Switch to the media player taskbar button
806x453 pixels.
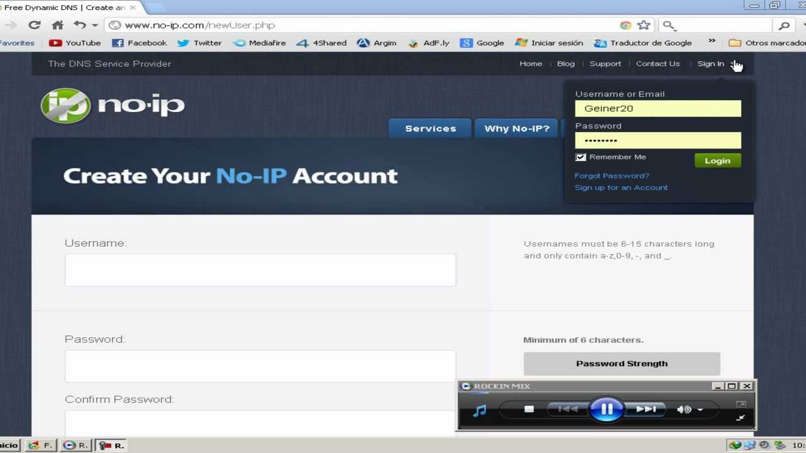(x=76, y=445)
